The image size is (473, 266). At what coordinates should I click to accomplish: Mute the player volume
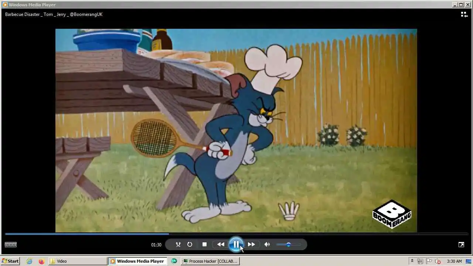click(267, 245)
